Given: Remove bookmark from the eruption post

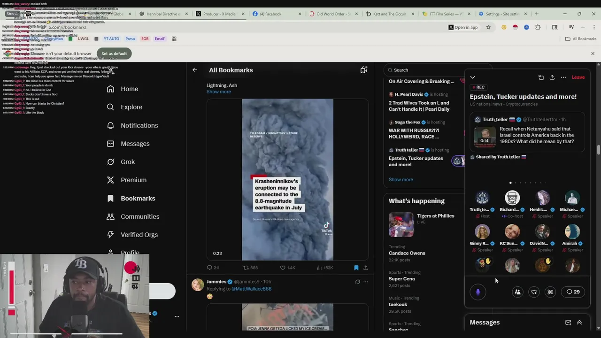Looking at the screenshot, I should (356, 268).
